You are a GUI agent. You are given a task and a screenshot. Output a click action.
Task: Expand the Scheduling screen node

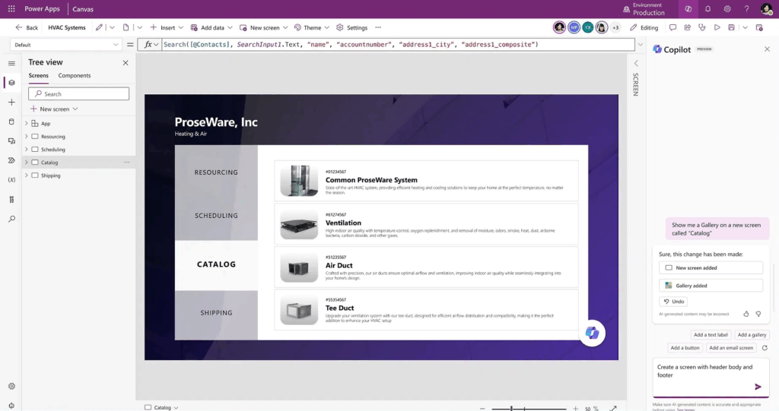tap(27, 150)
